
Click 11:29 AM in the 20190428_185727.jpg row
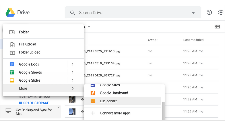[x=190, y=75]
